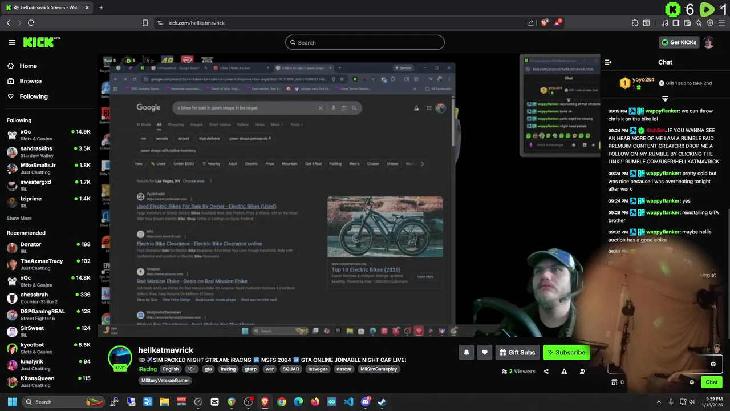Click the Gift Subs button
The width and height of the screenshot is (730, 411).
tap(517, 353)
